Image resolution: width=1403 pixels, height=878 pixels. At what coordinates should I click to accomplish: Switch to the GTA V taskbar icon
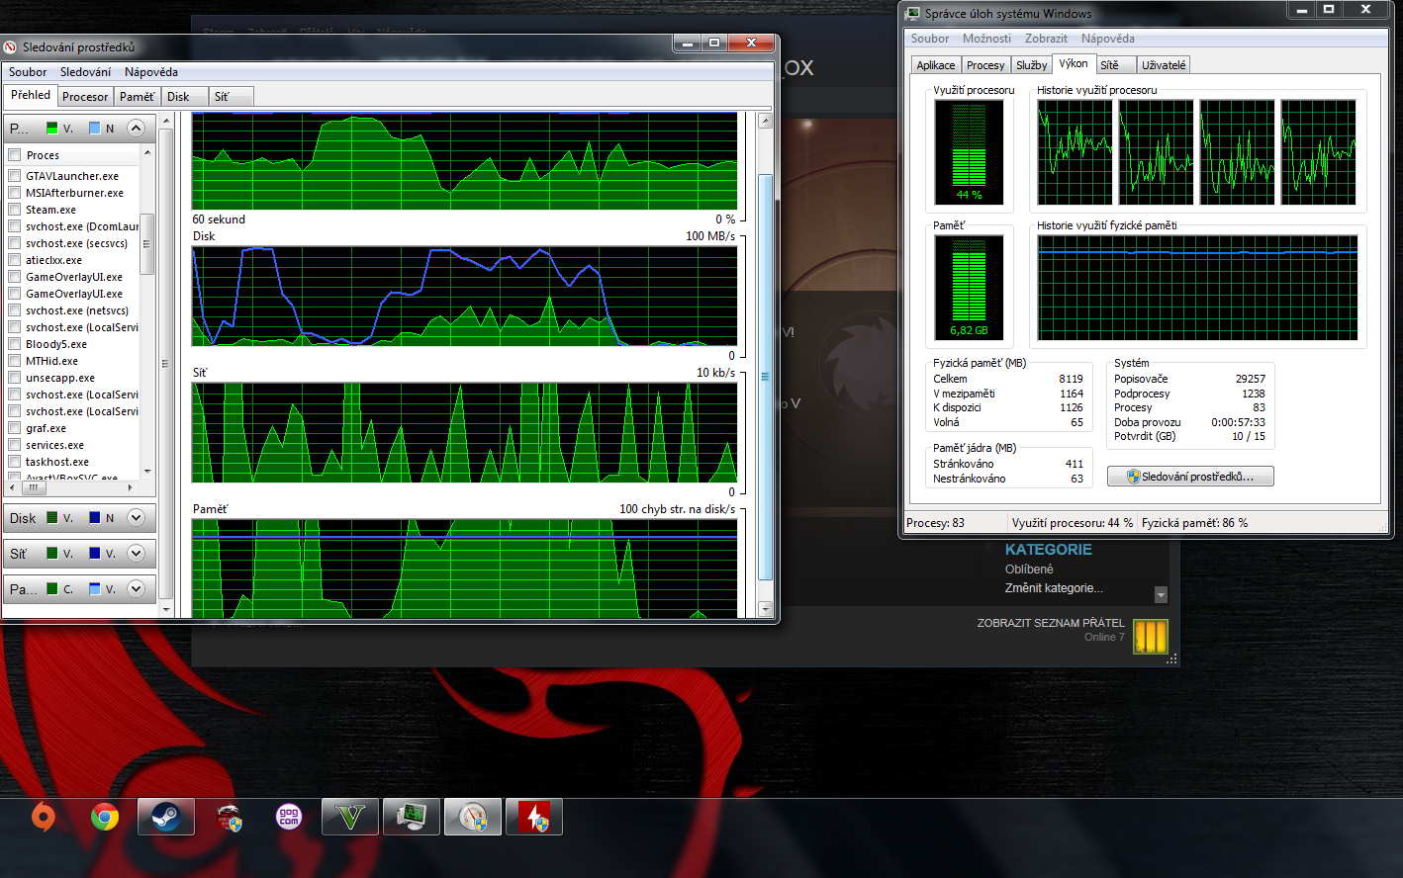tap(350, 818)
